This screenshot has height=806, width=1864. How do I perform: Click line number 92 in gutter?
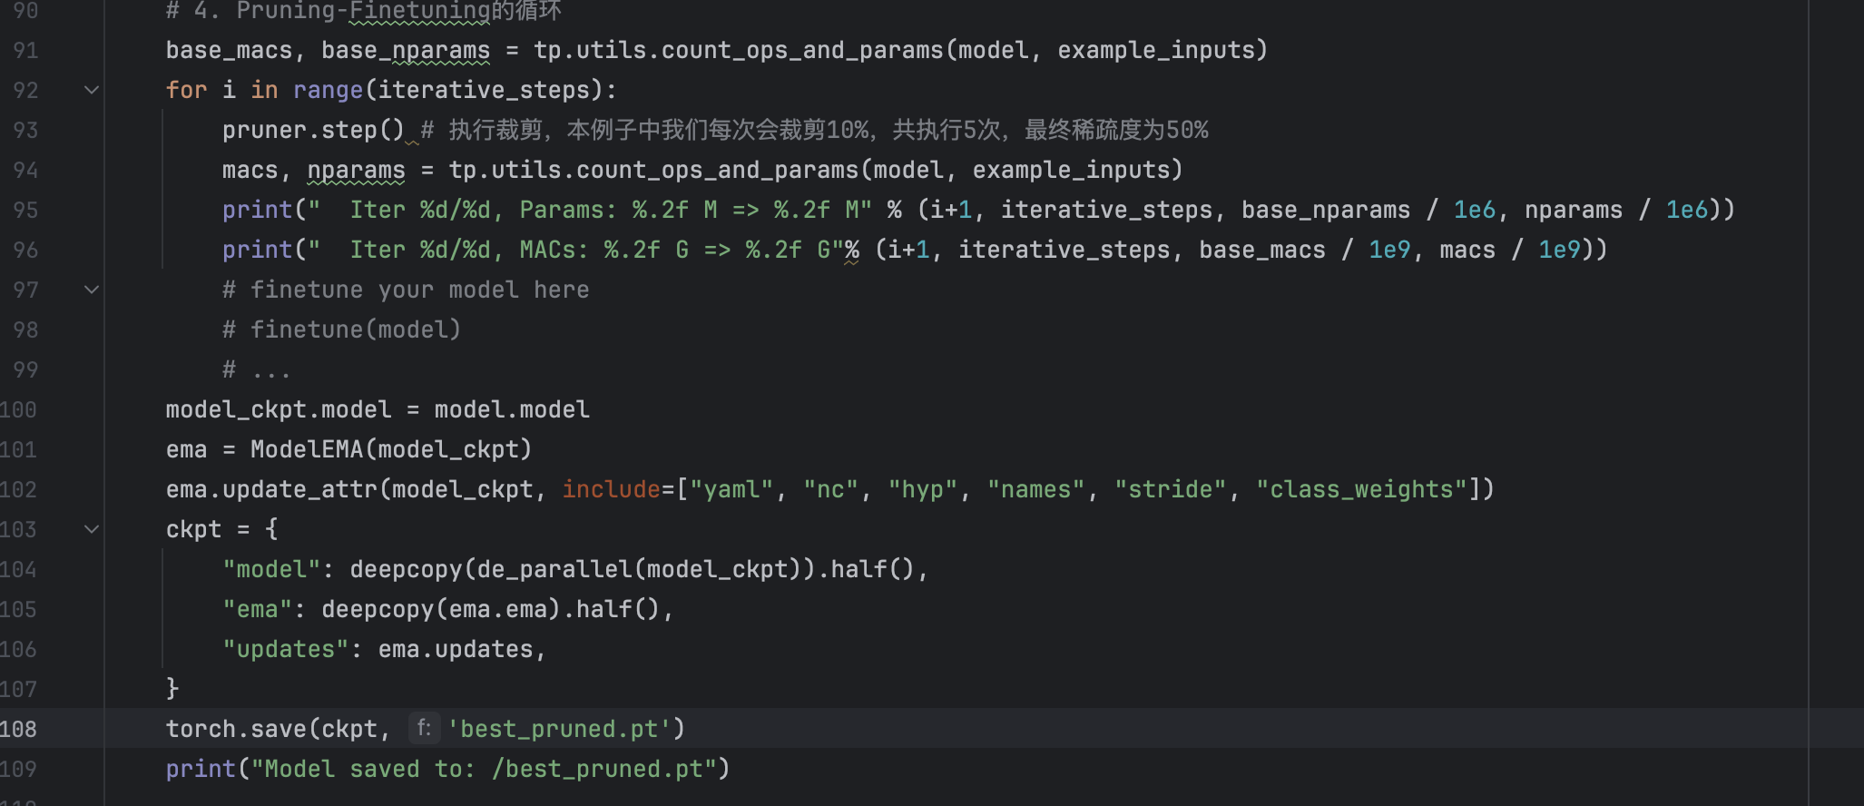tap(25, 90)
